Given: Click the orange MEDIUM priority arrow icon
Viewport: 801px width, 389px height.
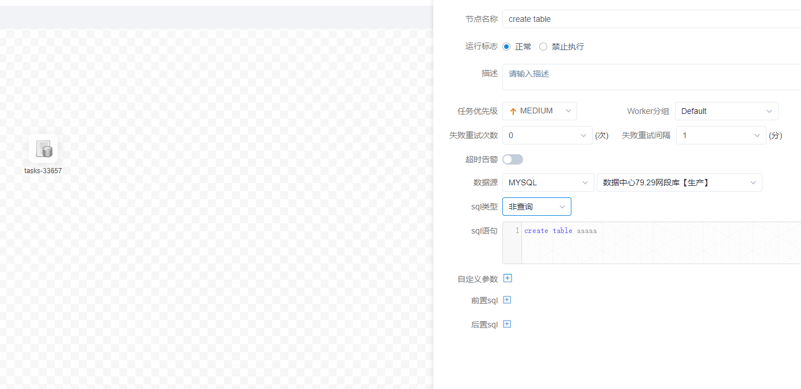Looking at the screenshot, I should [x=513, y=112].
